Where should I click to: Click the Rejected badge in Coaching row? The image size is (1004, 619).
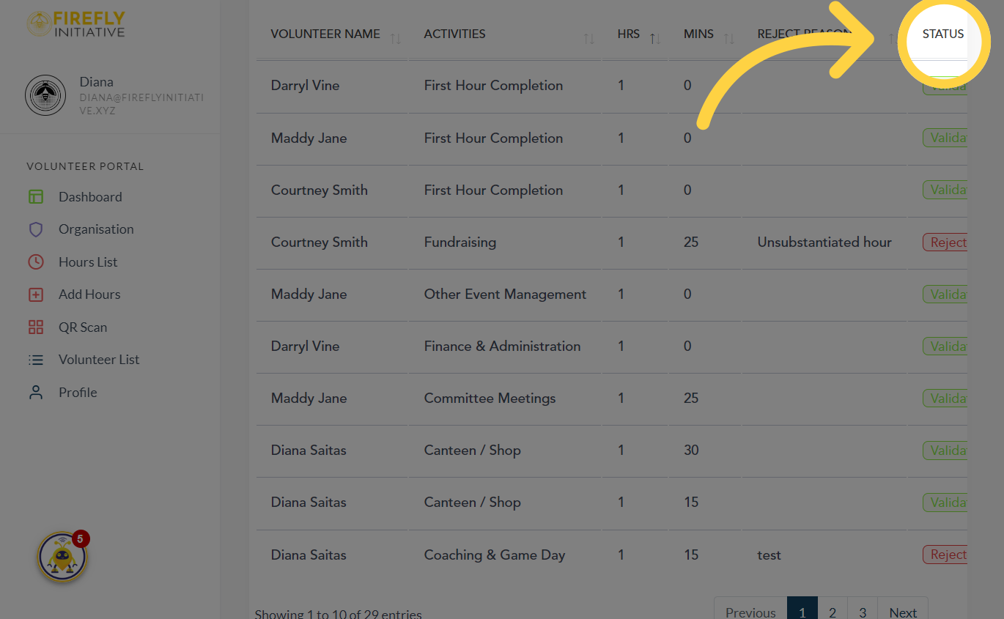(x=945, y=555)
